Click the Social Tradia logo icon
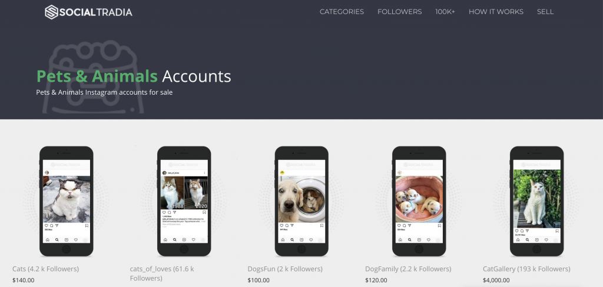The height and width of the screenshot is (287, 603). pyautogui.click(x=51, y=12)
